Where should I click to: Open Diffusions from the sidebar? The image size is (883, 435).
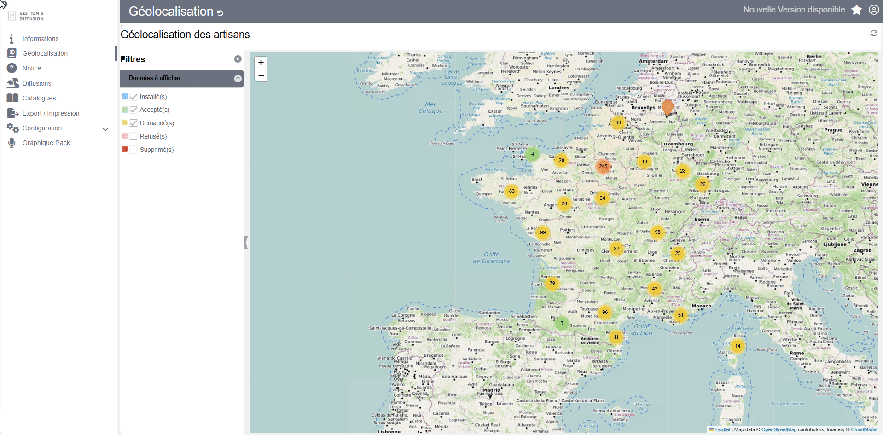point(37,83)
